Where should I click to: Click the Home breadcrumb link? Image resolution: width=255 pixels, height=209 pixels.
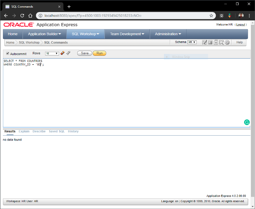(x=10, y=42)
